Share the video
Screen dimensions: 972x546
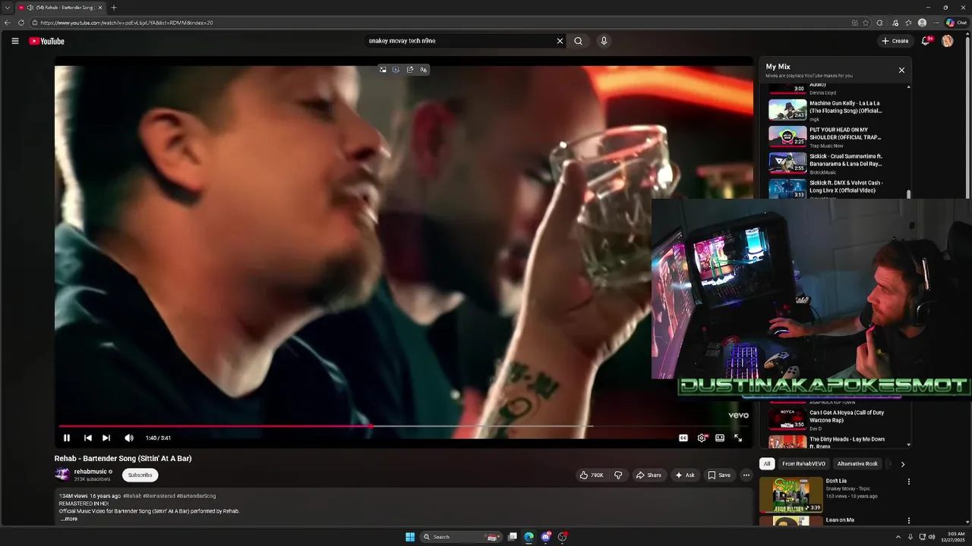[x=649, y=475]
